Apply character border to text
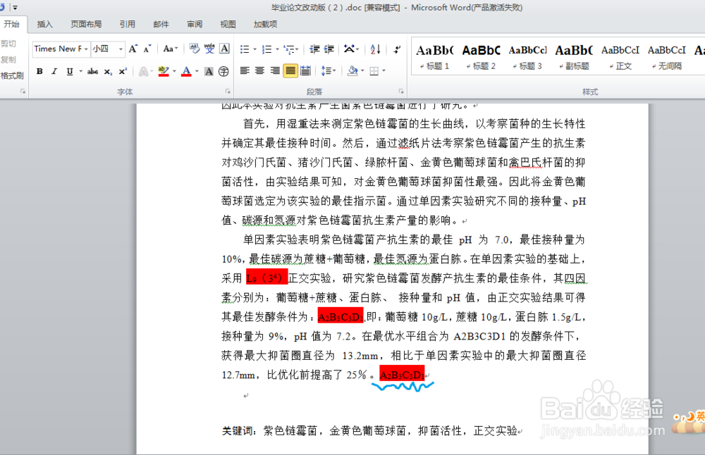This screenshot has height=455, width=705. point(224,49)
